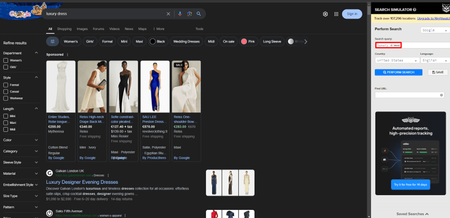Viewport: 450px width, 218px height.
Task: Expand the Pattern filter section
Action: point(36,207)
